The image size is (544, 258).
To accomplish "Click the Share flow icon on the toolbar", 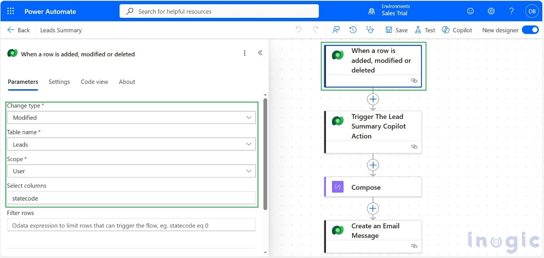I will (x=336, y=30).
